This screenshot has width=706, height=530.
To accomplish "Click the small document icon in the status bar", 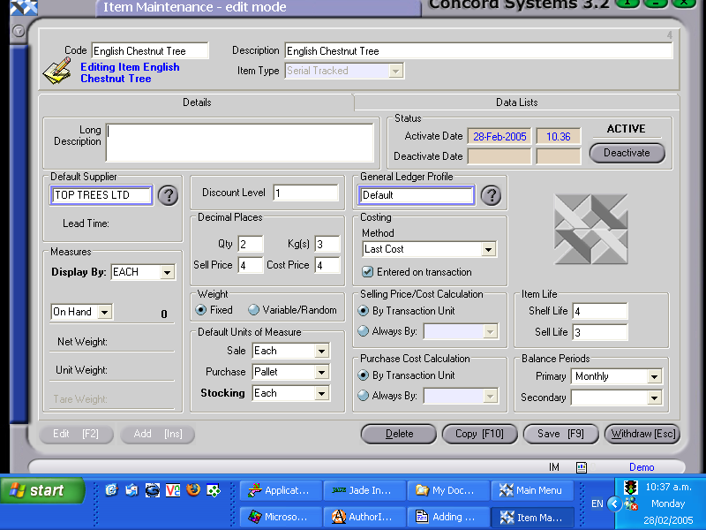I will 581,466.
